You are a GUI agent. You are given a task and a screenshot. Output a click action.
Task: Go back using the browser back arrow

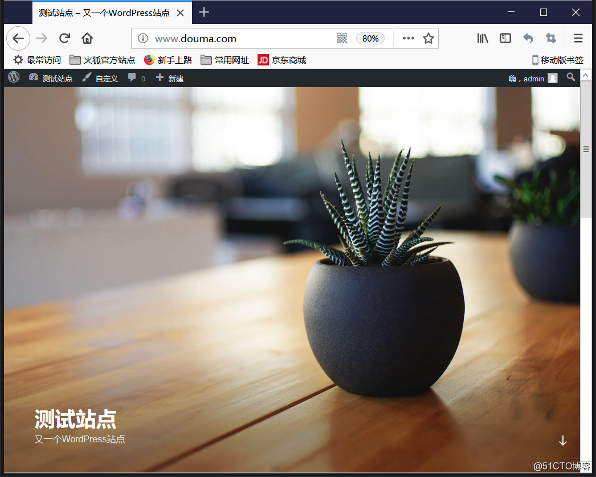18,38
